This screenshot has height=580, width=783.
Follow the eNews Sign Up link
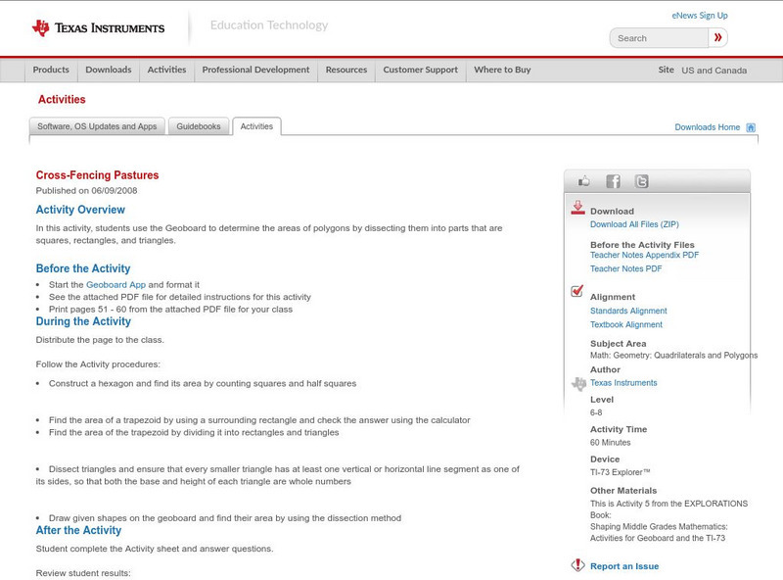tap(700, 16)
